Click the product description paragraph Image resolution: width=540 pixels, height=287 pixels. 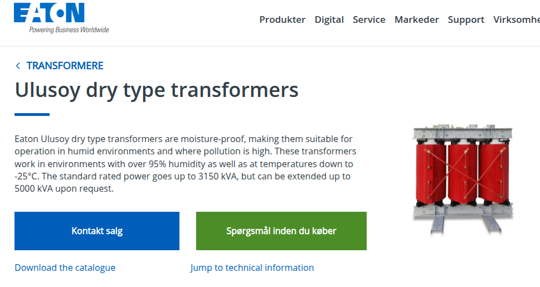(x=184, y=164)
